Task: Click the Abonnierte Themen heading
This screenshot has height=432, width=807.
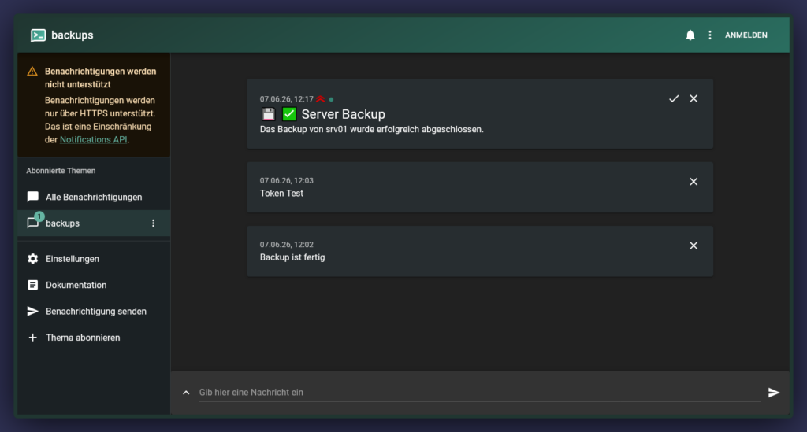Action: coord(61,171)
